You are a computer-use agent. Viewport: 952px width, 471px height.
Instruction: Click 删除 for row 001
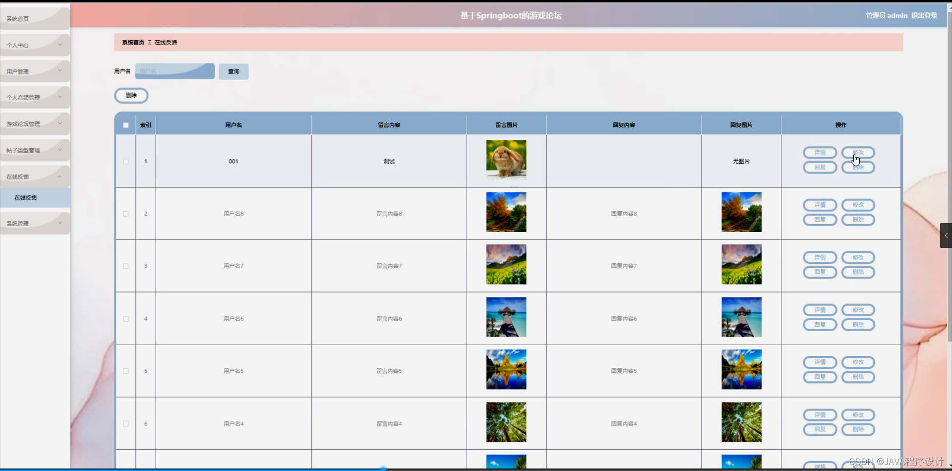point(858,168)
